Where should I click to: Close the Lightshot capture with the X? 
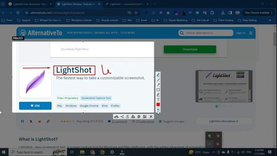(151, 117)
